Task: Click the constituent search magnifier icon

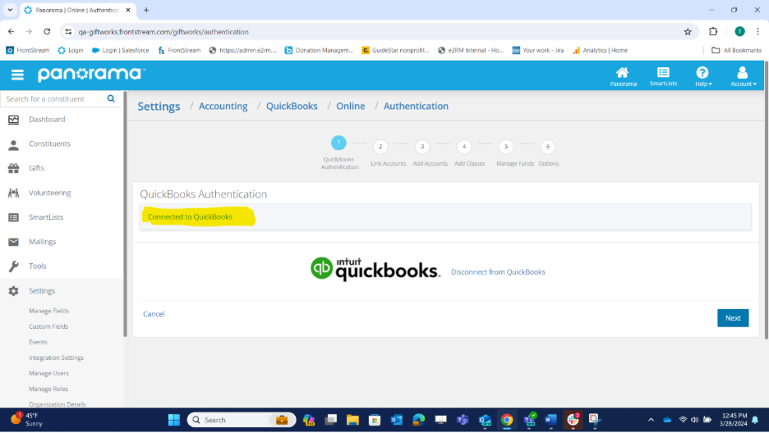Action: (111, 98)
